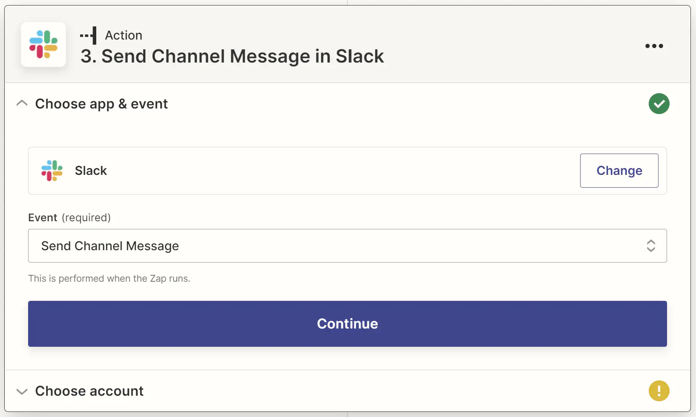The image size is (696, 417).
Task: Click the Action step indicator icon
Action: point(88,35)
